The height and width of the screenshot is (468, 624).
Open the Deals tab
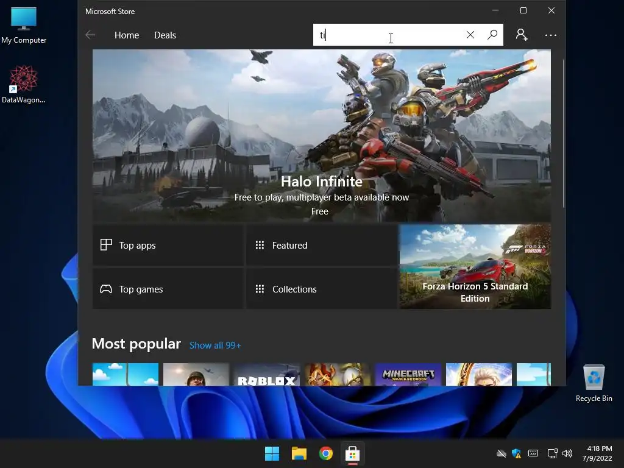click(x=165, y=35)
